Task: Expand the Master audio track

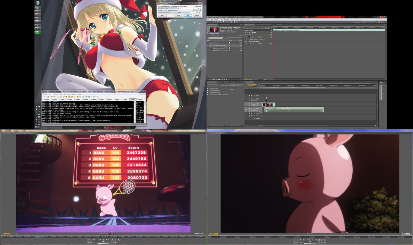Action: coord(255,118)
